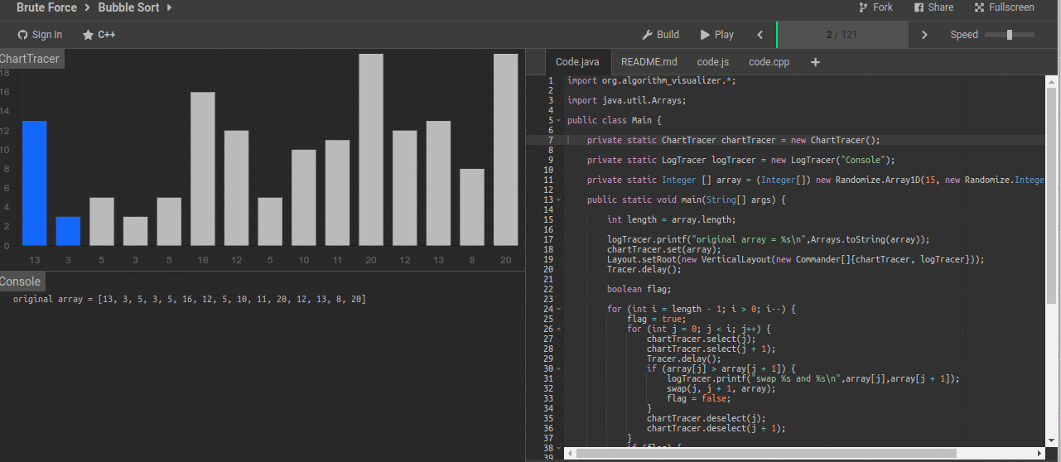This screenshot has height=462, width=1061.
Task: Add a new file tab
Action: click(815, 62)
